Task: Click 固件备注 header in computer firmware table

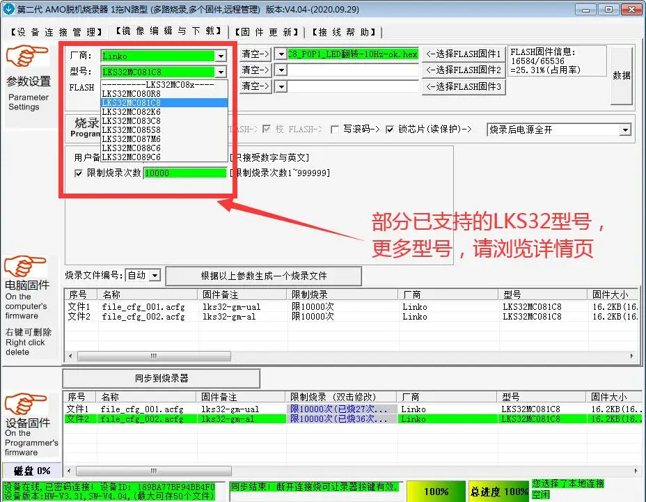Action: coord(242,295)
